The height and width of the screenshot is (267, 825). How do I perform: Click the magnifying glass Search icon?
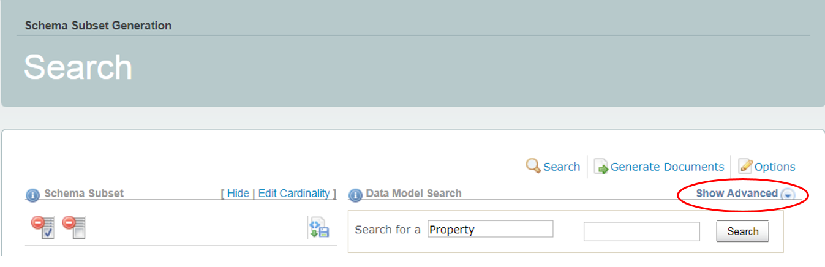click(533, 166)
